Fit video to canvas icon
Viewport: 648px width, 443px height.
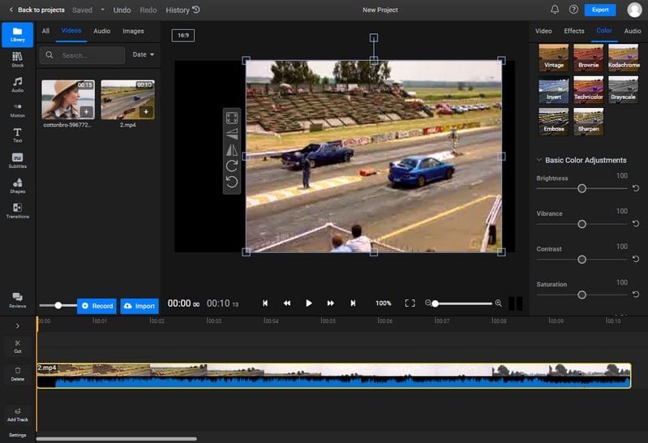coord(232,118)
